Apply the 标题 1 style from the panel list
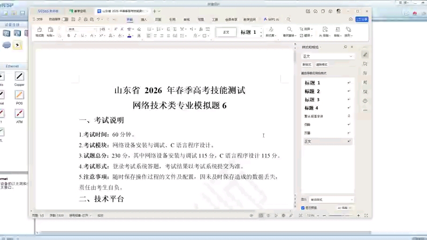Image resolution: width=427 pixels, height=240 pixels. (x=328, y=82)
